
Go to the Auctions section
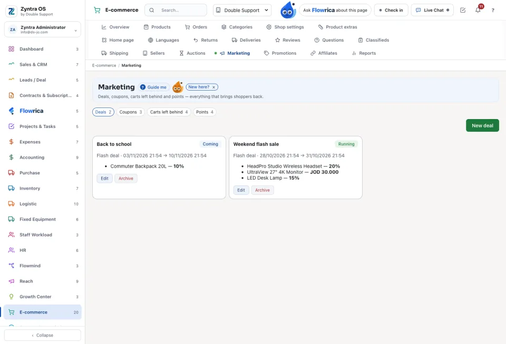coord(192,53)
